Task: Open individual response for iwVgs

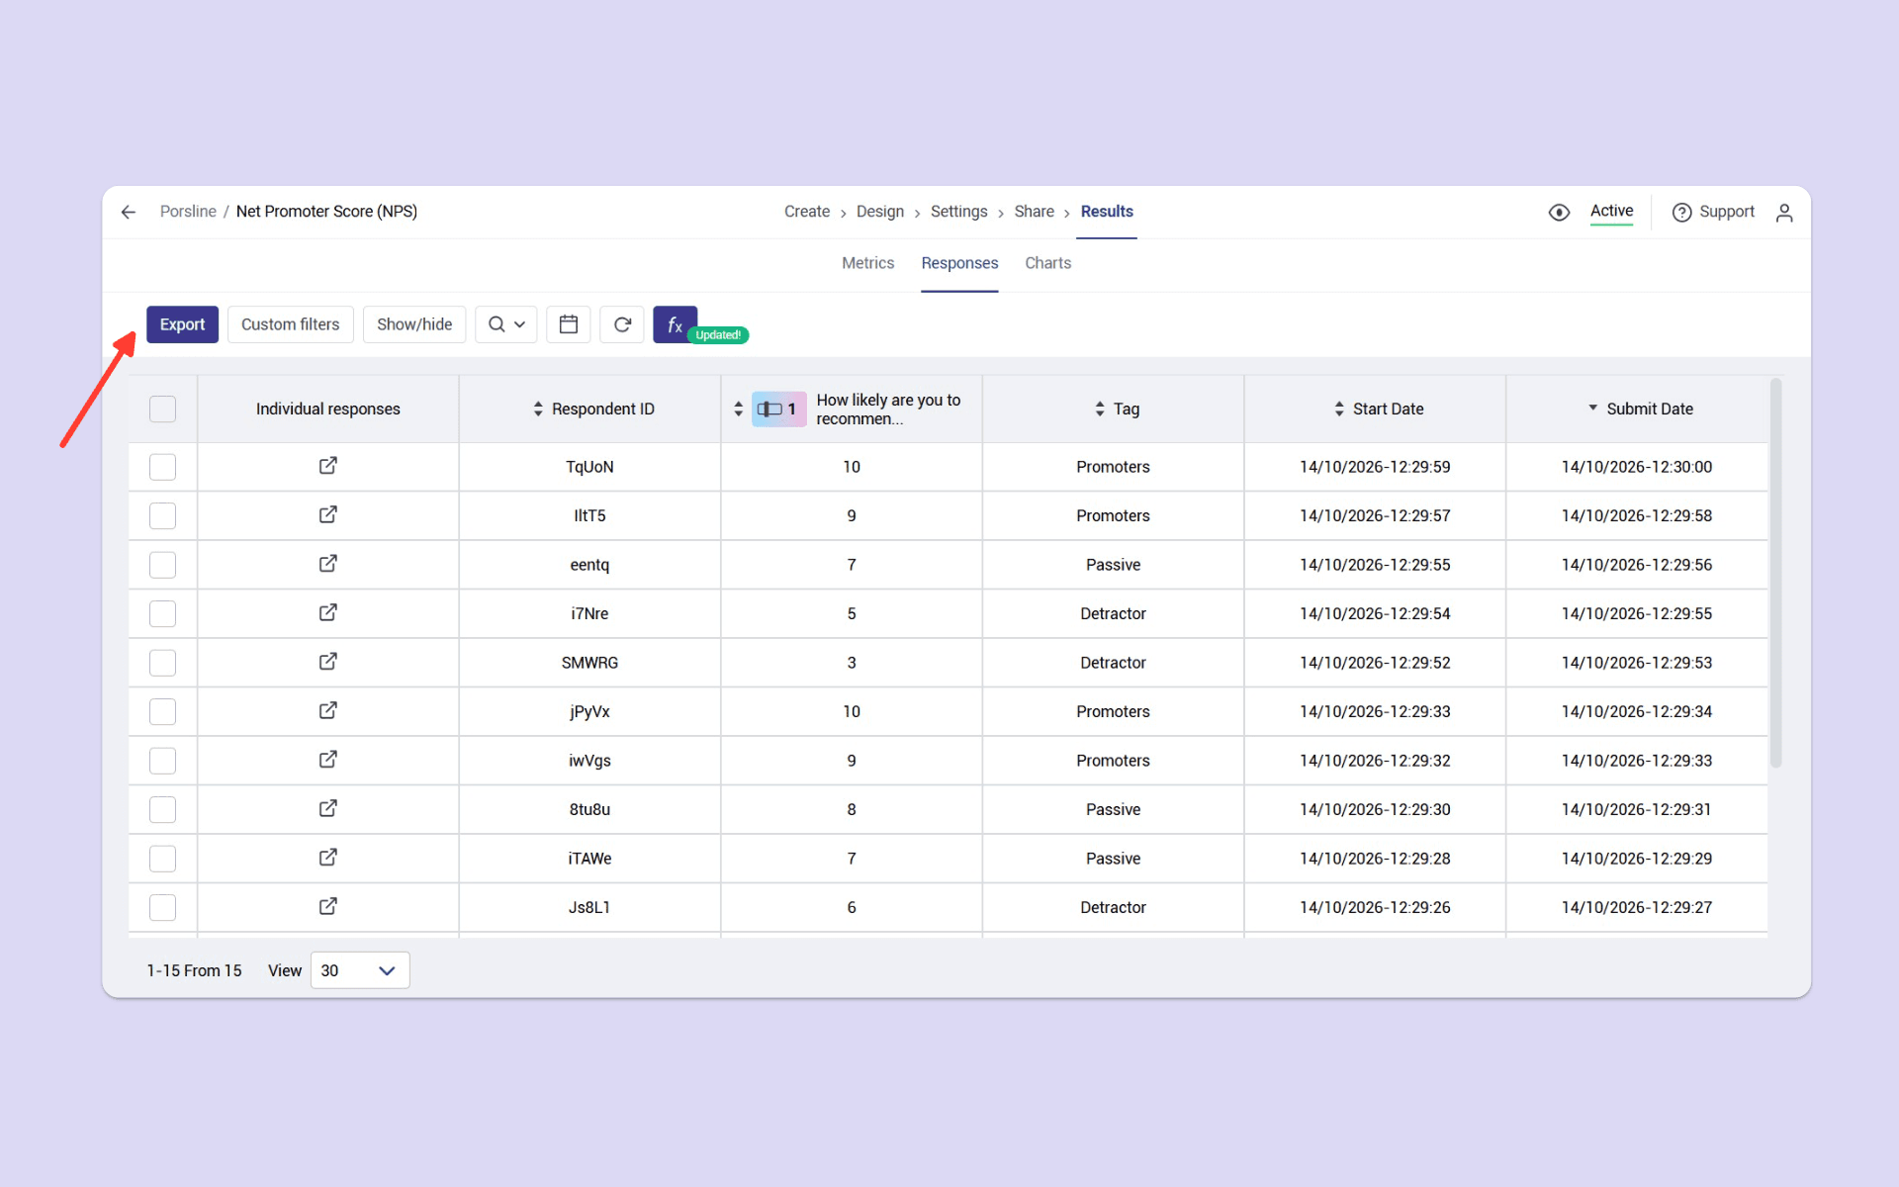Action: (x=328, y=760)
